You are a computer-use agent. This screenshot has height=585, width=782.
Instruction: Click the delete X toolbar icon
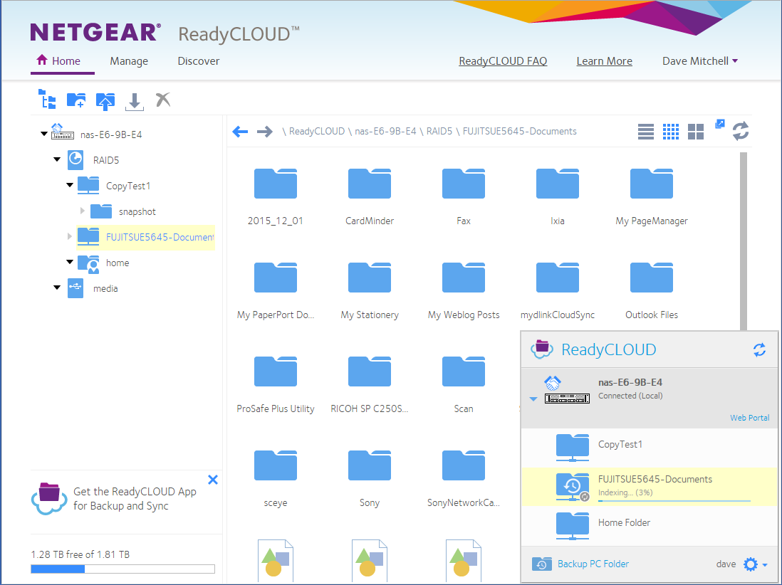click(x=163, y=100)
